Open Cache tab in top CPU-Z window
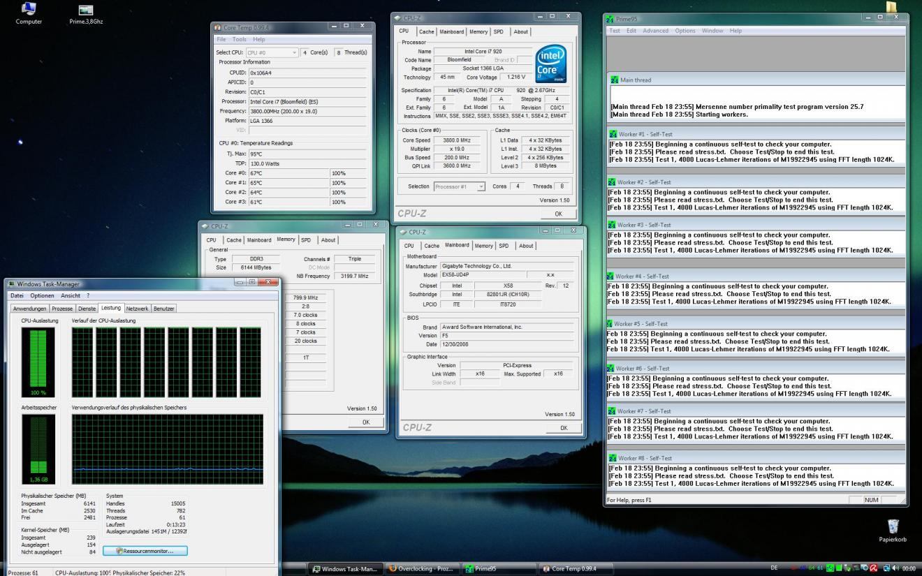The image size is (922, 576). coord(426,31)
